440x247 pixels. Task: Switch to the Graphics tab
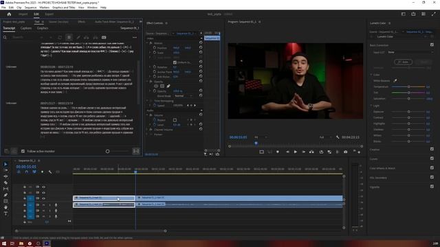pyautogui.click(x=43, y=28)
